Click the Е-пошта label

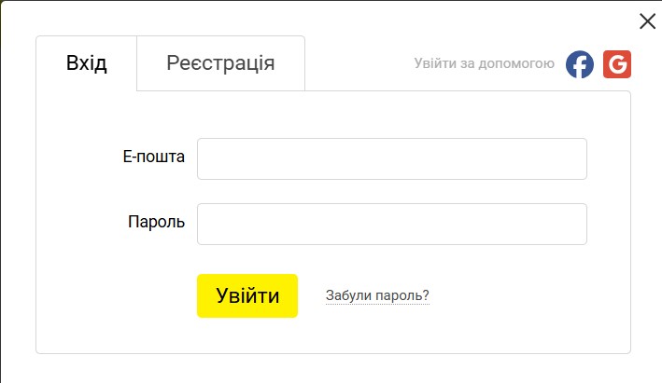(x=154, y=157)
